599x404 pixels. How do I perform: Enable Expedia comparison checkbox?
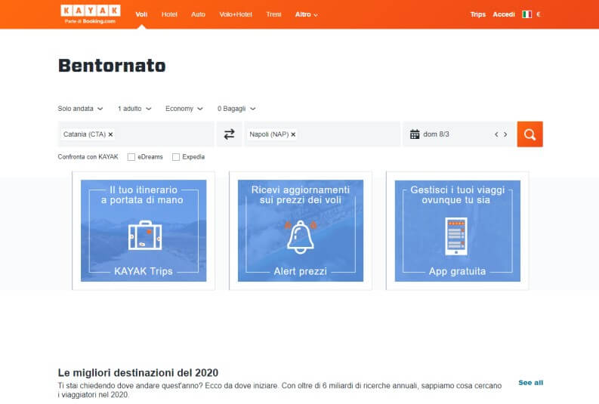(176, 157)
